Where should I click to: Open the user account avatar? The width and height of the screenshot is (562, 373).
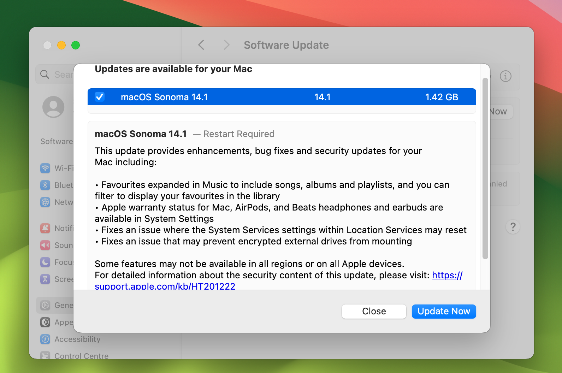53,107
